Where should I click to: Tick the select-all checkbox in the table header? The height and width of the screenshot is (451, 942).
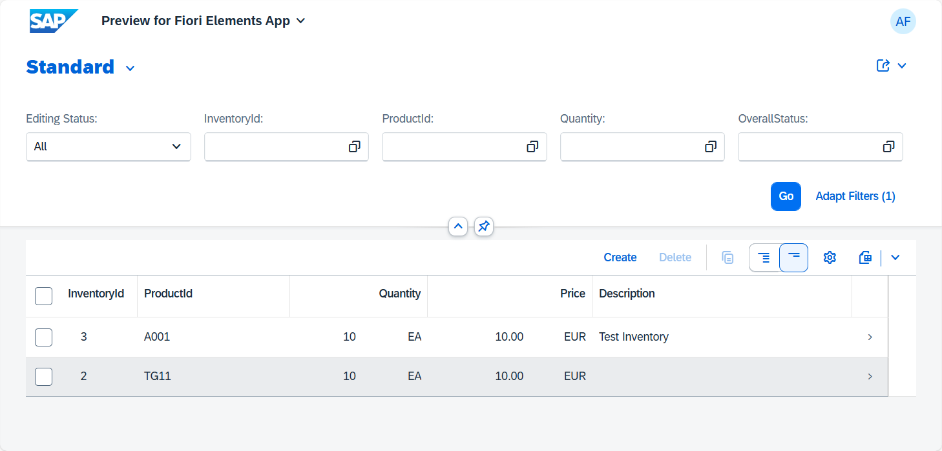(43, 296)
